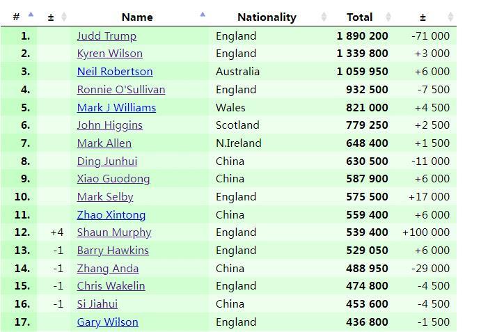The height and width of the screenshot is (332, 481).
Task: Sort by rank change column arrows
Action: [64, 17]
